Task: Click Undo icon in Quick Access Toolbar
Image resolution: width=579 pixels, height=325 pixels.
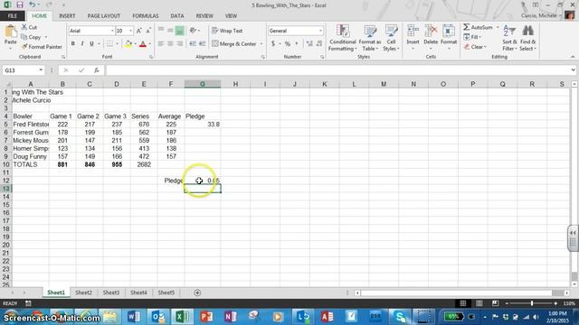Action: 33,5
